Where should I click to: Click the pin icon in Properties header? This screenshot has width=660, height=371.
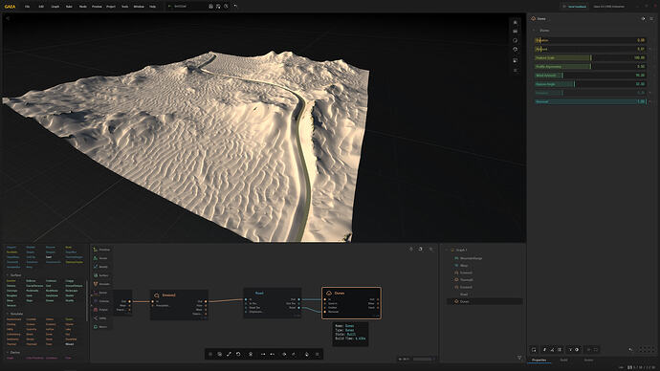[643, 18]
